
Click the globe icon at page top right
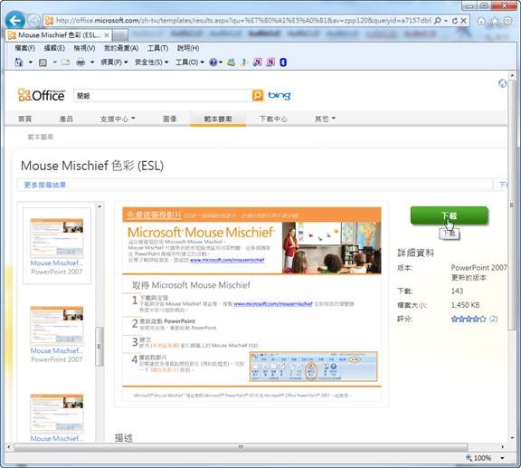pyautogui.click(x=502, y=83)
